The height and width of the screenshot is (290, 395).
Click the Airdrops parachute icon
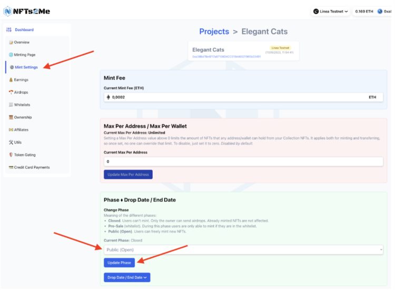pyautogui.click(x=11, y=92)
